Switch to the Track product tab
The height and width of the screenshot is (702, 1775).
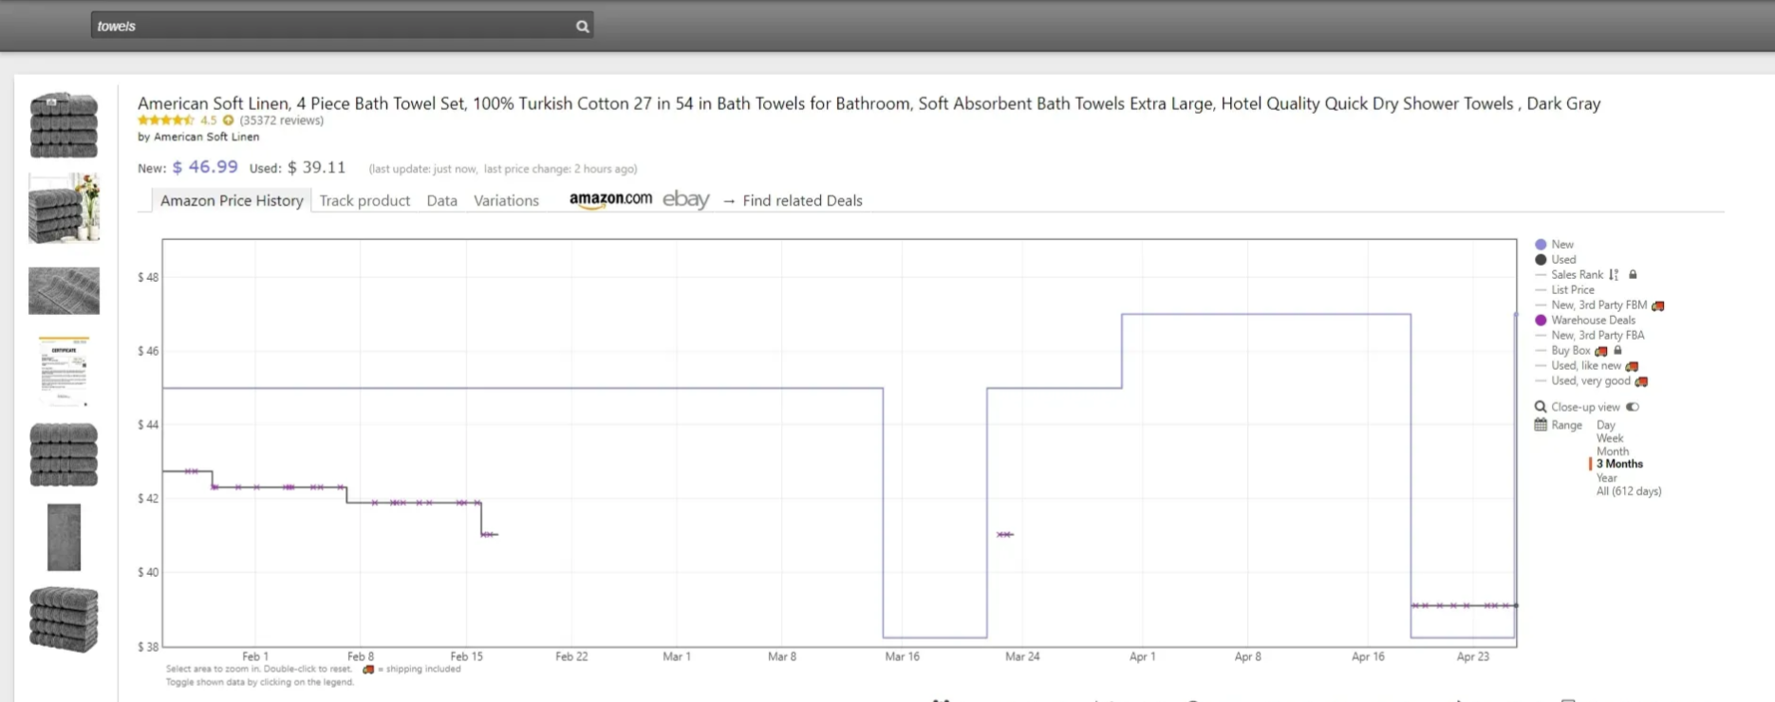364,200
